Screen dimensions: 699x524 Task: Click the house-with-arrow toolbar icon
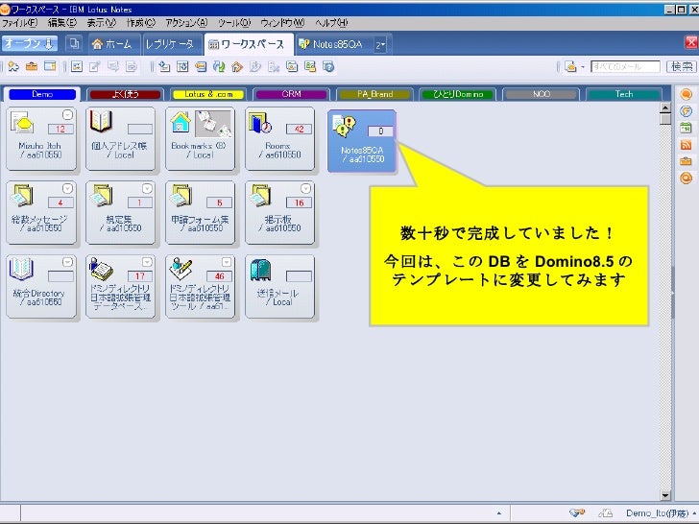[237, 67]
